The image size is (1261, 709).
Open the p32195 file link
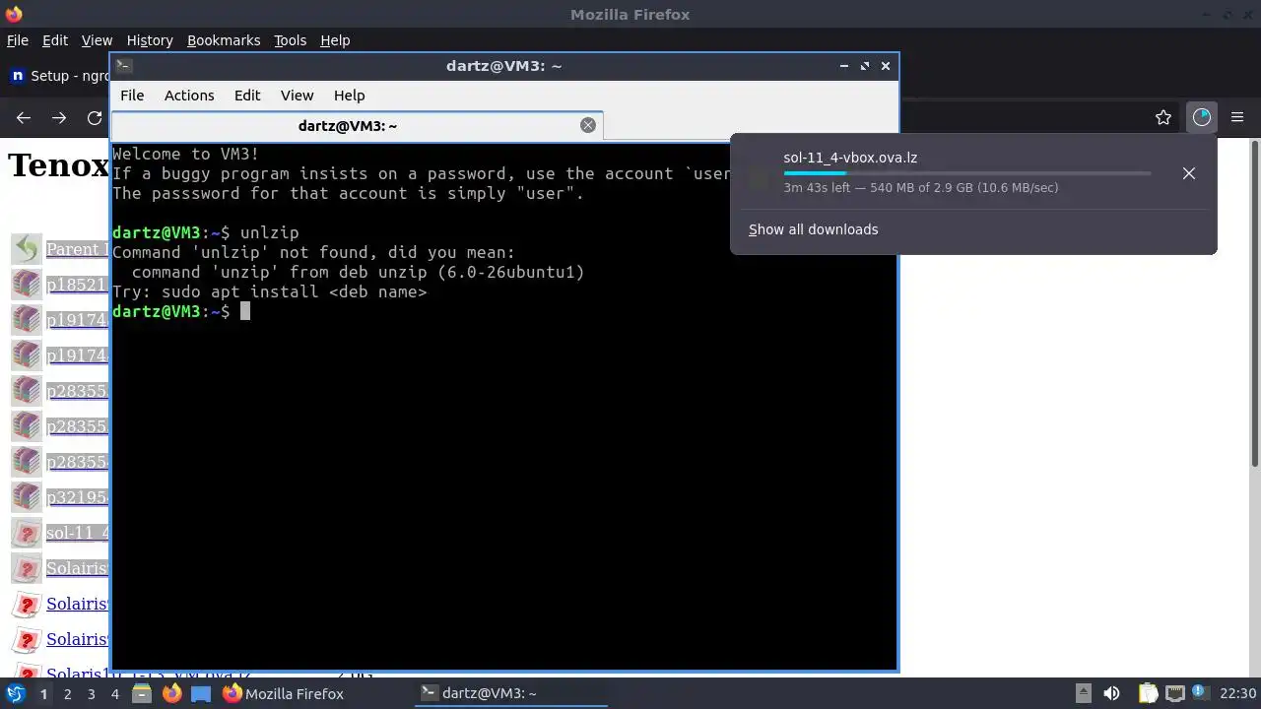77,497
